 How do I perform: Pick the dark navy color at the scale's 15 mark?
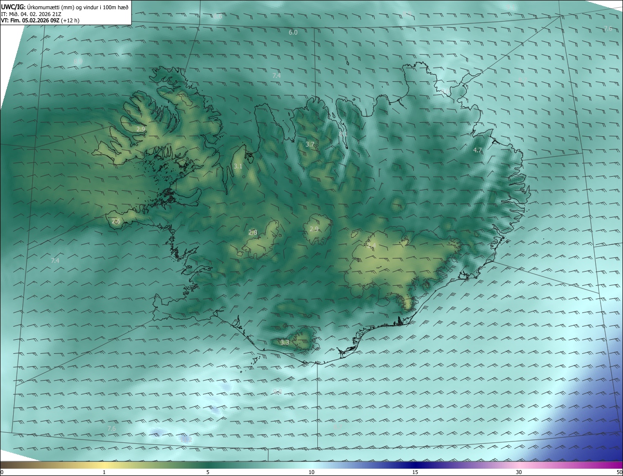pyautogui.click(x=415, y=465)
